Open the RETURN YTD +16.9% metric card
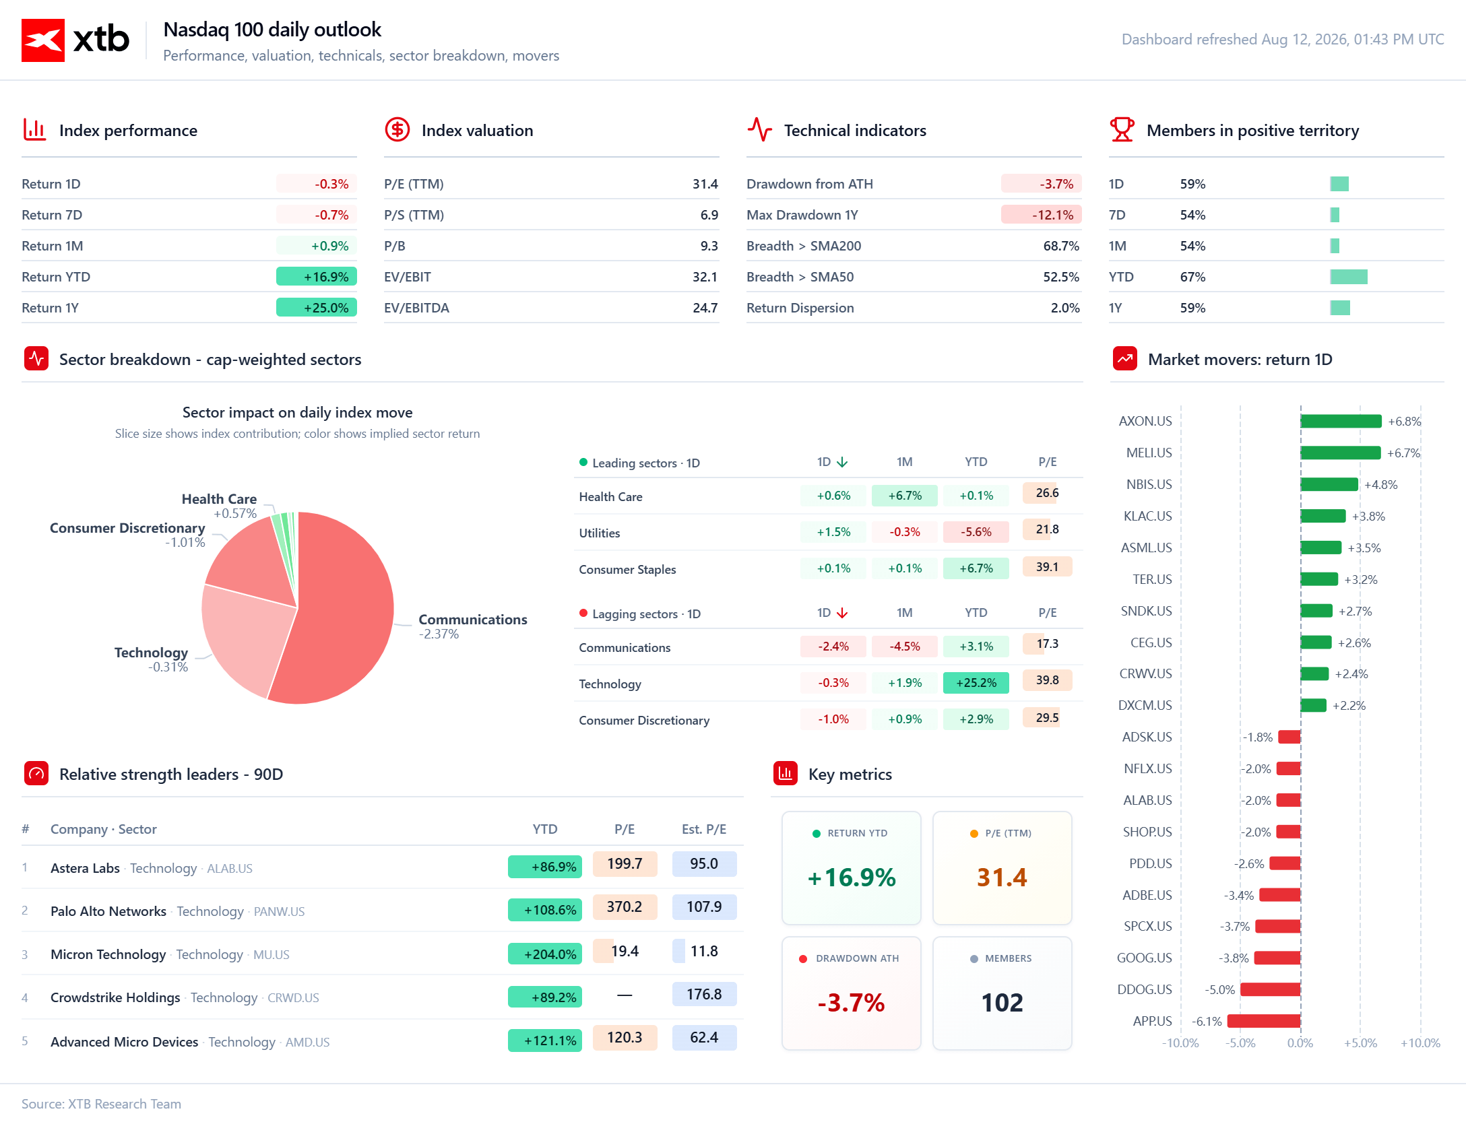Viewport: 1466px width, 1122px height. point(852,868)
